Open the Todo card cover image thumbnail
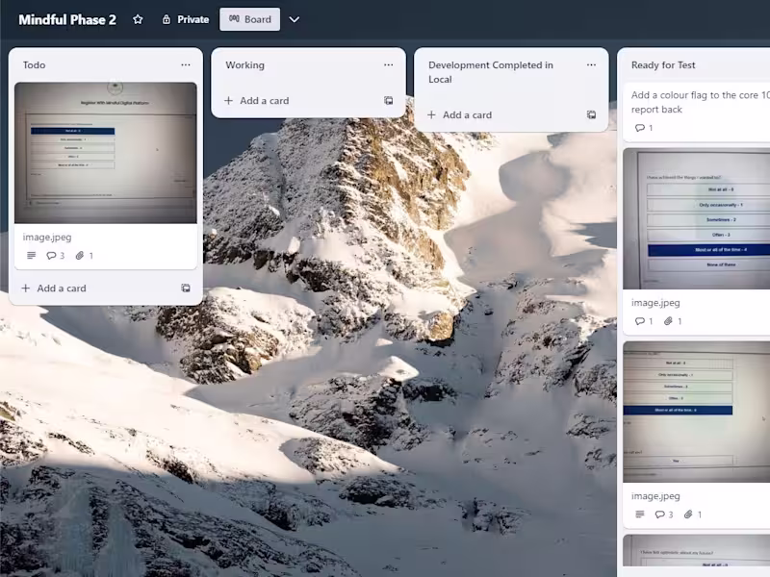 click(106, 153)
